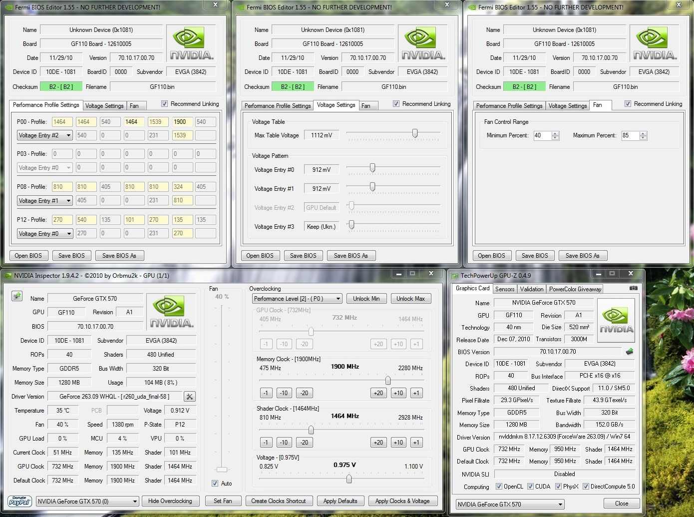Open GPU-Z graphics card selector dropdown
Screen dimensions: 694x517
click(510, 504)
